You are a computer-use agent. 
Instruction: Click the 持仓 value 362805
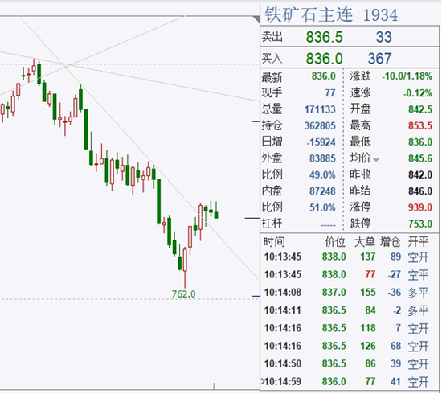point(320,125)
